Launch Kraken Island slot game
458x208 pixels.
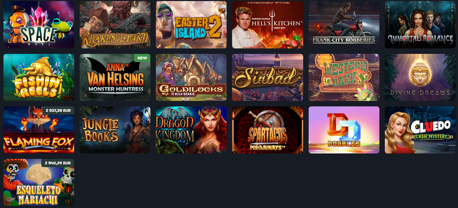point(115,25)
